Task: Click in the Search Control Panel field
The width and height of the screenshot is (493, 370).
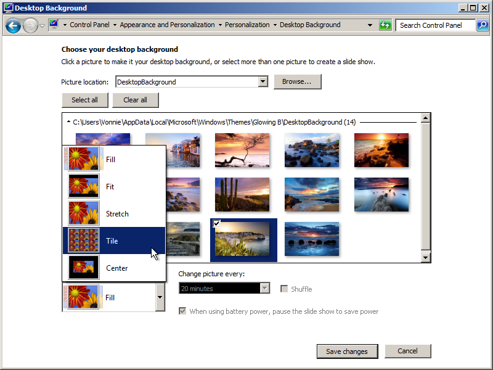Action: point(435,25)
